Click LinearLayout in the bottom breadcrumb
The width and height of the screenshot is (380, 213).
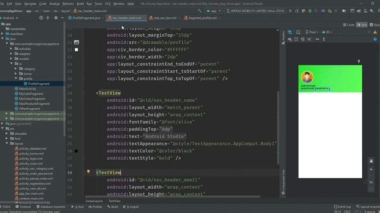click(94, 201)
